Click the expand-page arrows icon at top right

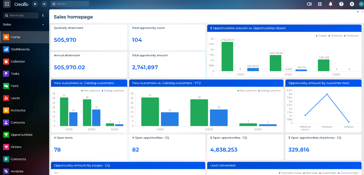[x=363, y=11]
